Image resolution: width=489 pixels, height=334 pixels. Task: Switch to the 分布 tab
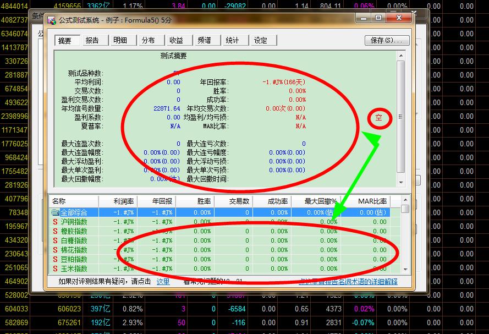click(x=151, y=40)
